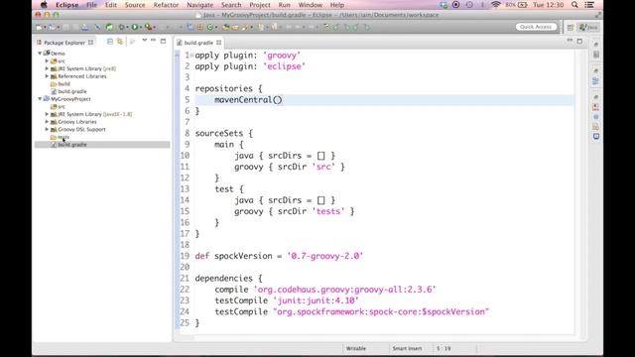
Task: Open the Refactor menu
Action: (x=166, y=5)
